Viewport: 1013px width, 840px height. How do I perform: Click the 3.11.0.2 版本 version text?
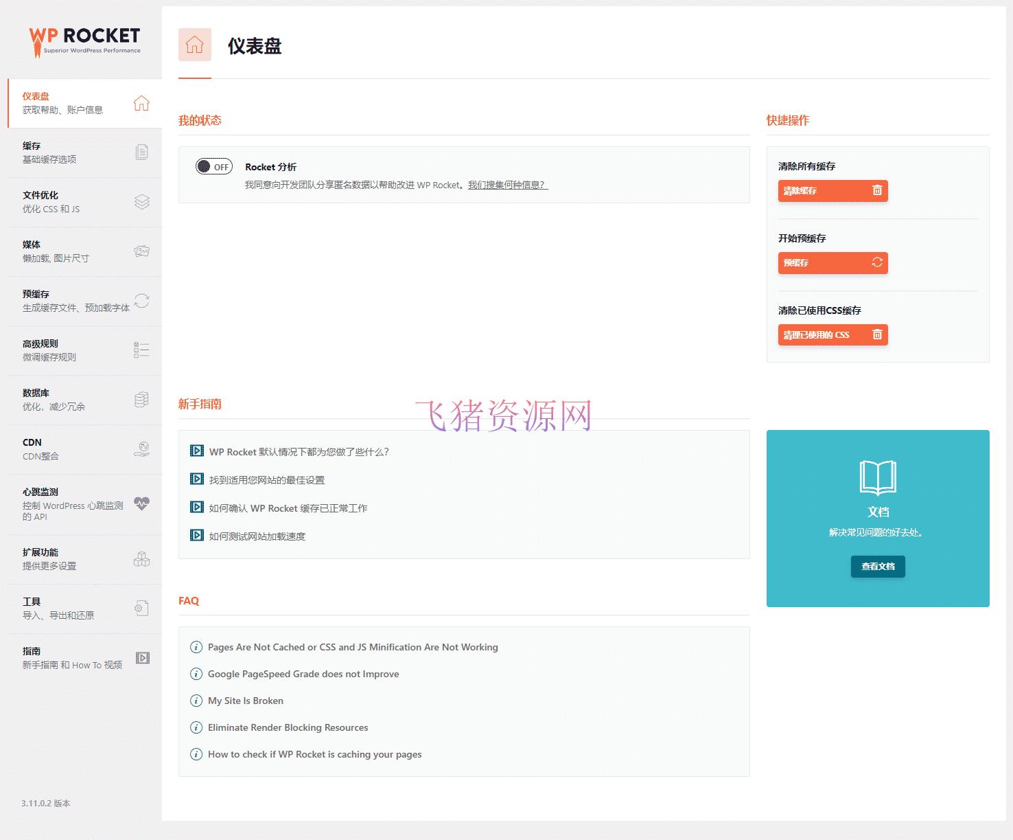[x=46, y=803]
